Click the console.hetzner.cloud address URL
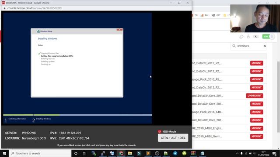The height and width of the screenshot is (157, 280). click(35, 8)
